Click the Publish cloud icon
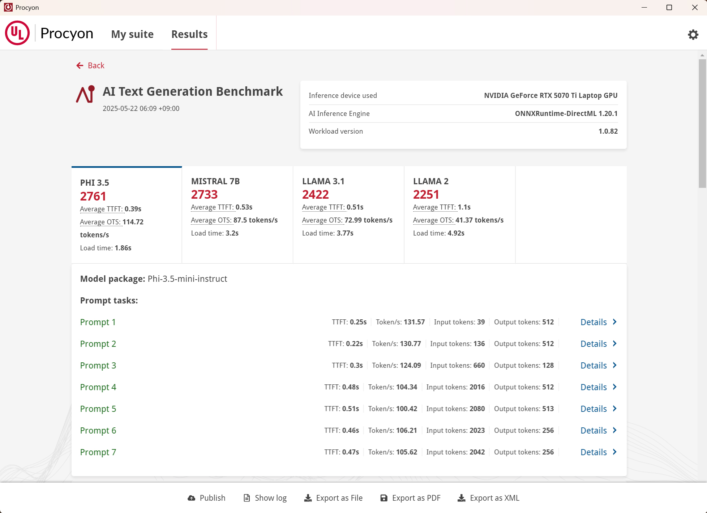 [x=191, y=498]
